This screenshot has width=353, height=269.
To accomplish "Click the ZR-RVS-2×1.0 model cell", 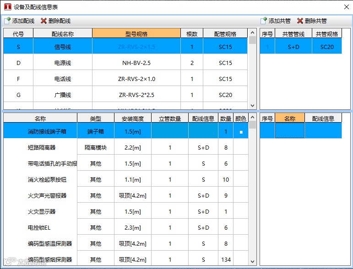I will point(136,79).
